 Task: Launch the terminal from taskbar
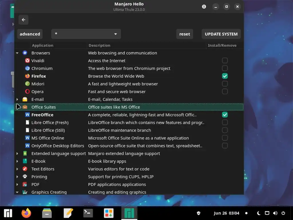pyautogui.click(x=88, y=213)
